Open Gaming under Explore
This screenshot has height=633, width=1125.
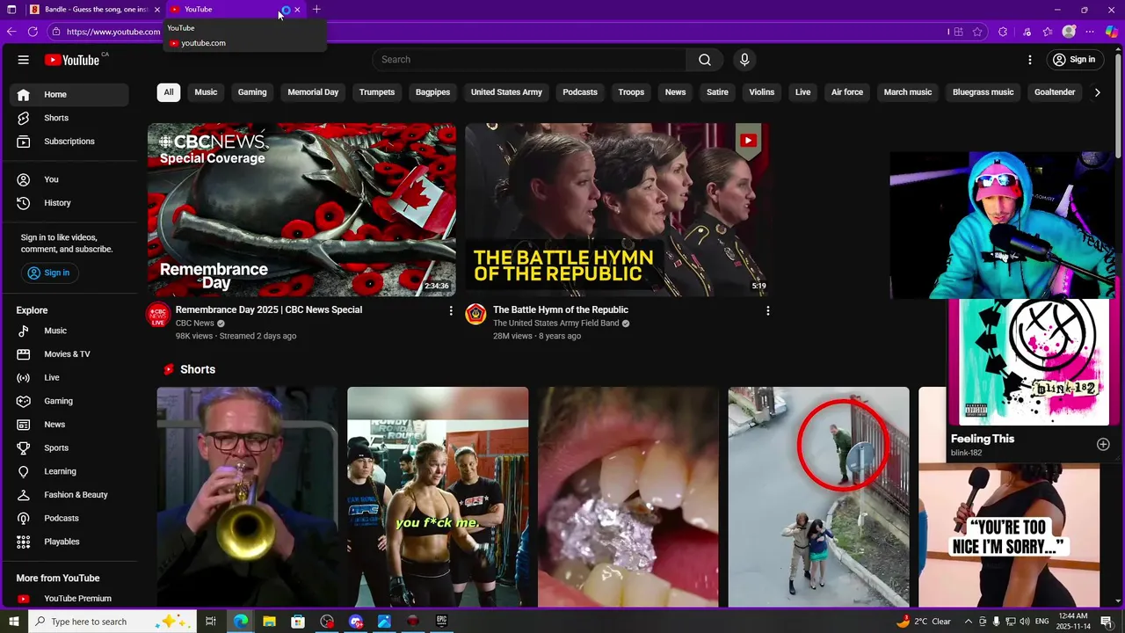69,401
